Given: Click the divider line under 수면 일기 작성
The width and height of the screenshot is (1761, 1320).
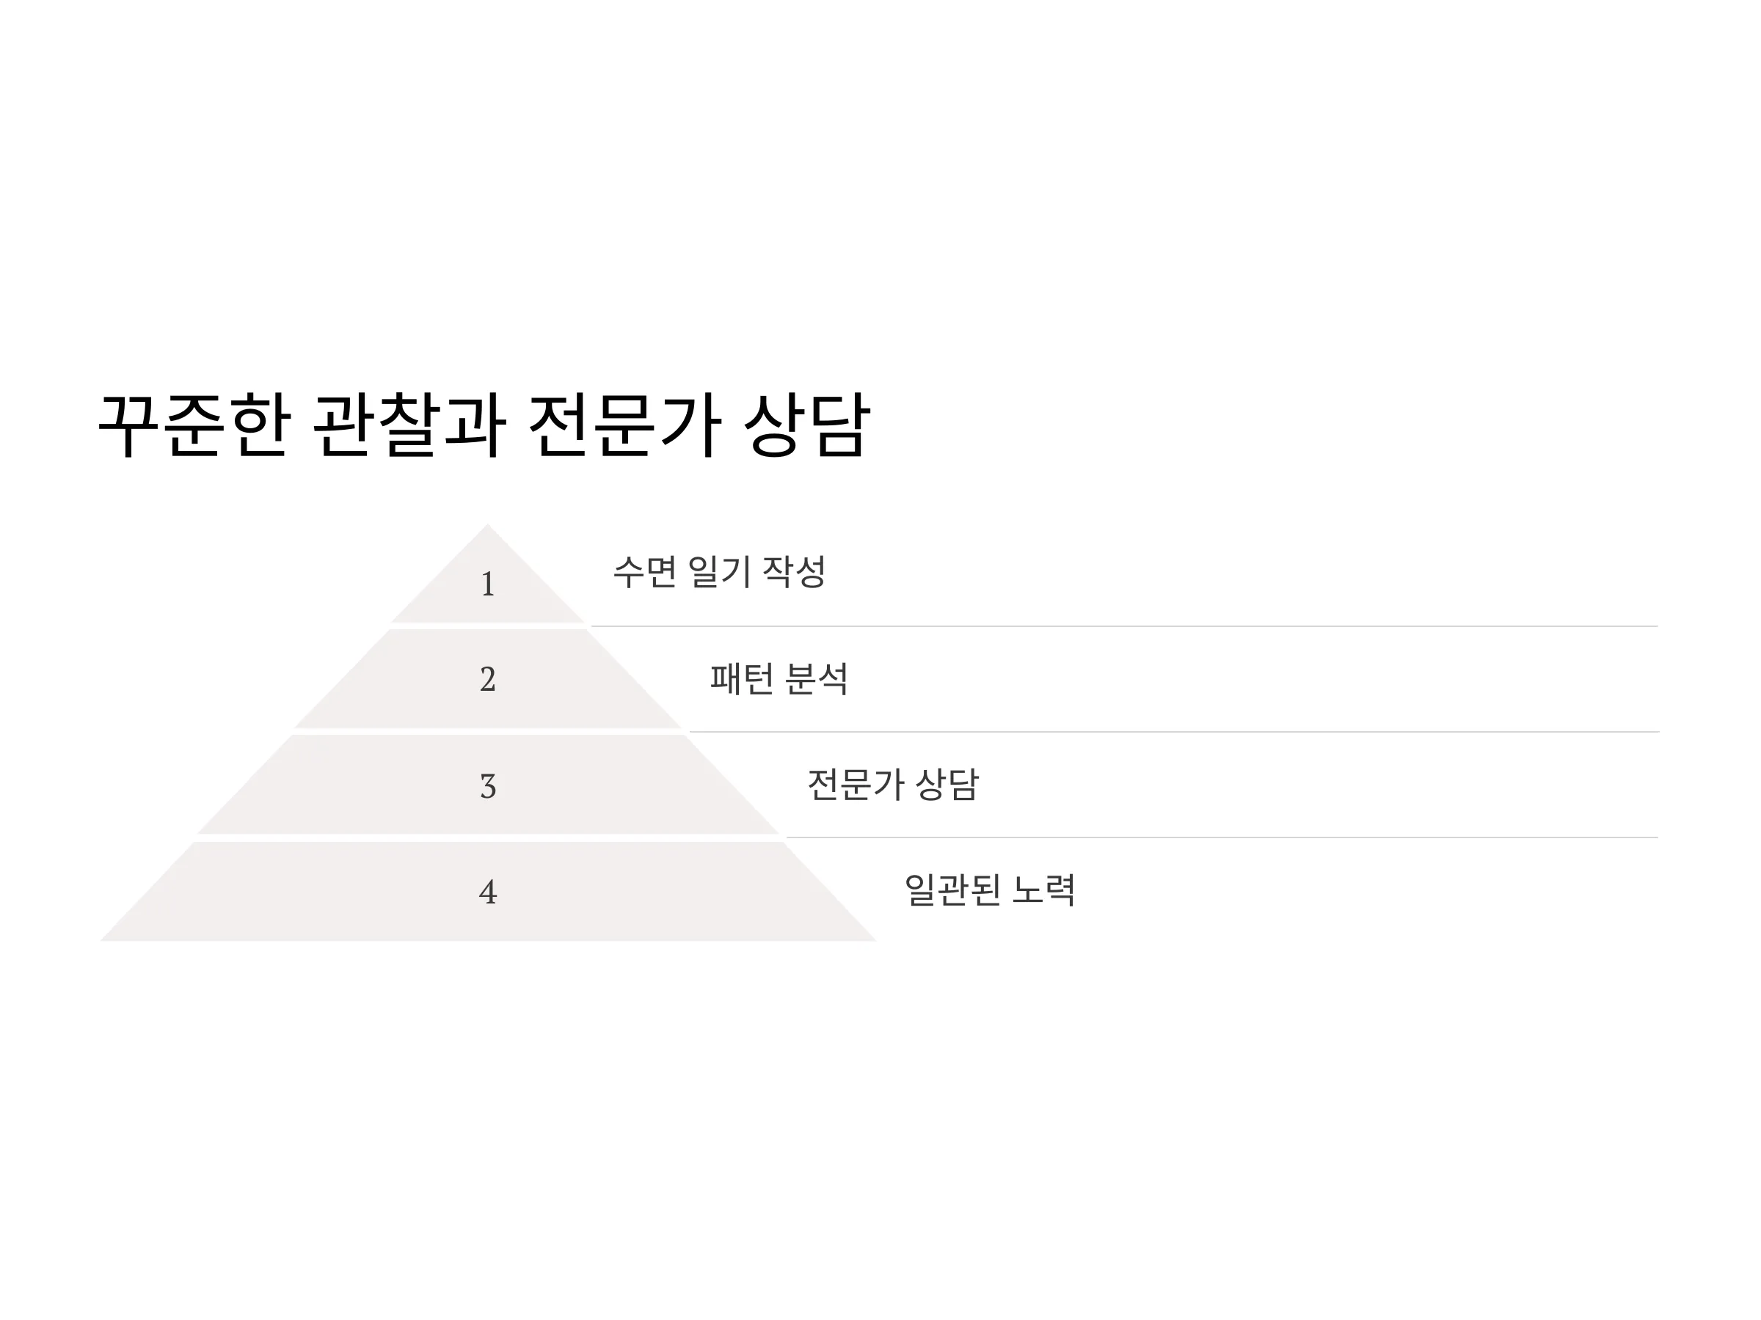Looking at the screenshot, I should (1125, 626).
